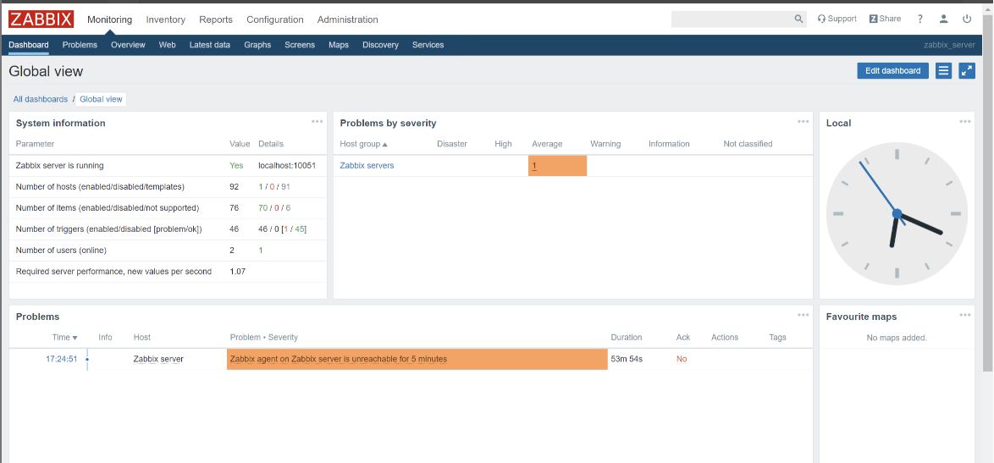Click the localhost:10051 details value
994x463 pixels.
pos(287,165)
